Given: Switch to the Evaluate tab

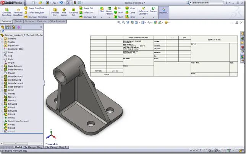Looking at the screenshot, I should (42, 21).
